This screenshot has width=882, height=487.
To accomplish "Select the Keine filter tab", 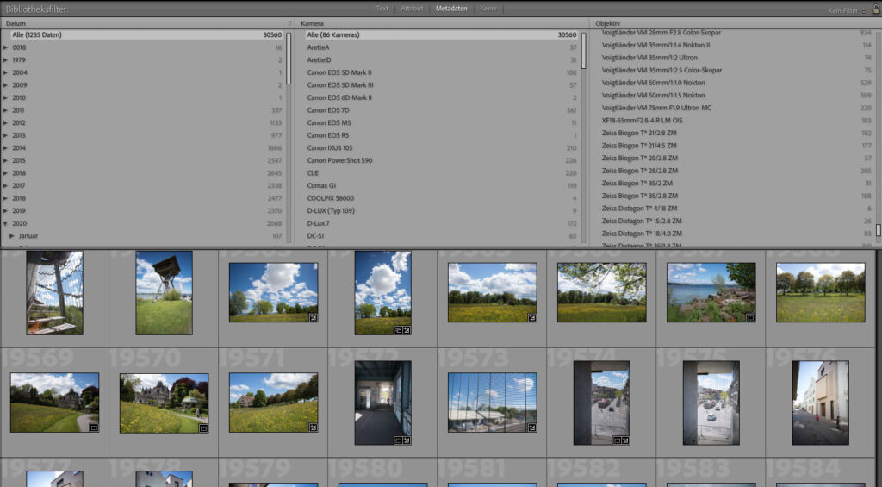I will (x=488, y=9).
